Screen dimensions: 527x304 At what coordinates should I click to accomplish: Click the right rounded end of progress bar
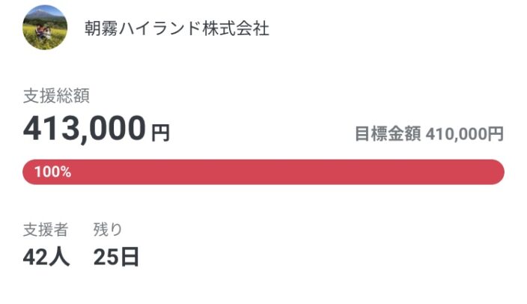coord(496,171)
